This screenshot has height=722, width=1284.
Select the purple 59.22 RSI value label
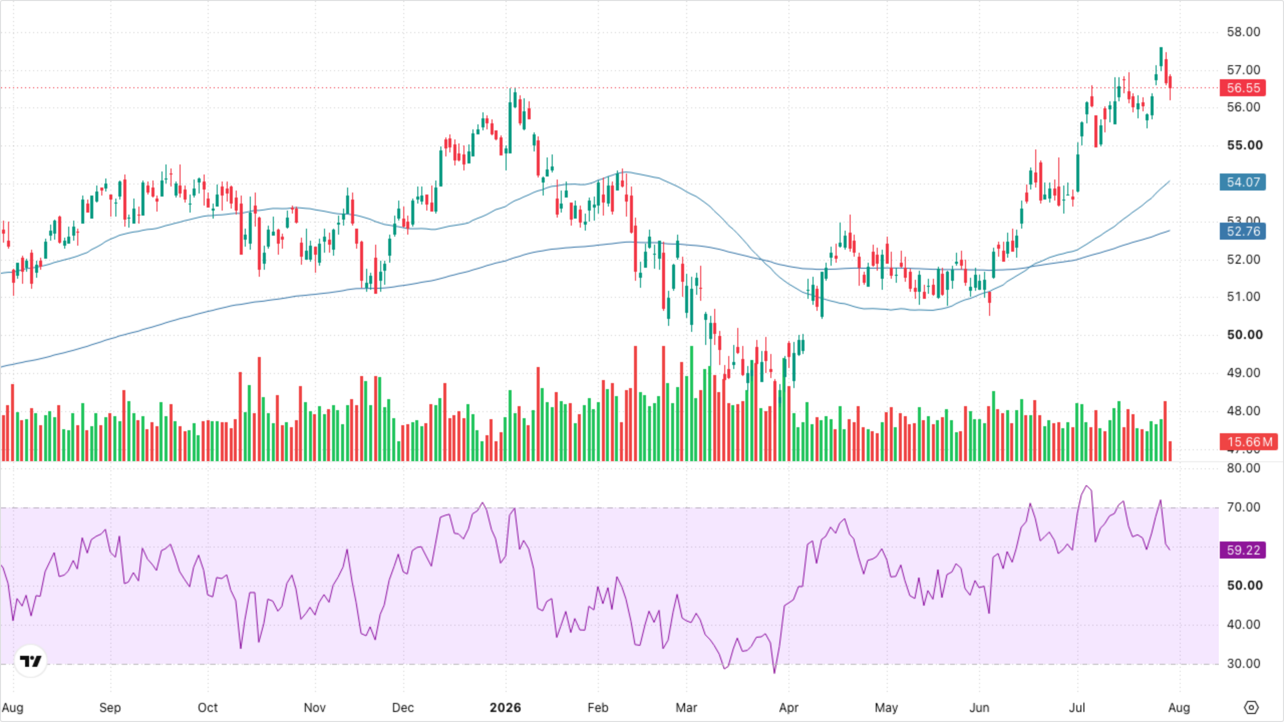click(x=1243, y=550)
